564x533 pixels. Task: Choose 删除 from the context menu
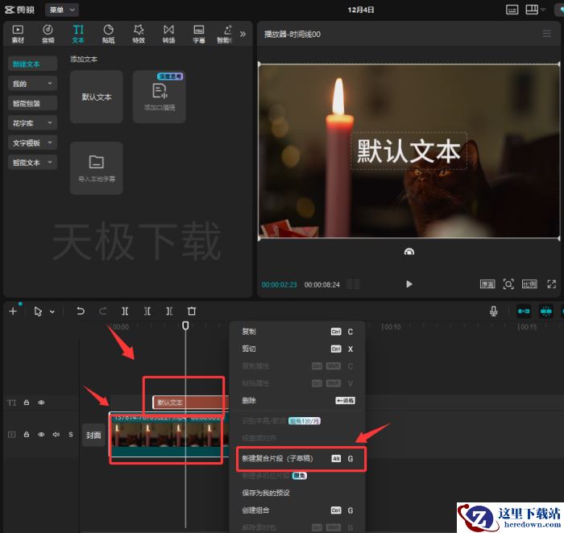tap(297, 400)
